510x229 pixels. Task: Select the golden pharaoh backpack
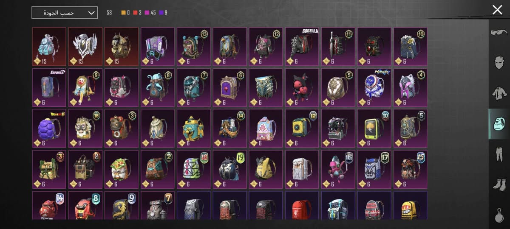(122, 47)
